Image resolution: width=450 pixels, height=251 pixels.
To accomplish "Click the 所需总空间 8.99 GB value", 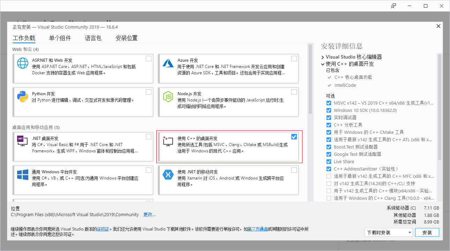I will 431,222.
